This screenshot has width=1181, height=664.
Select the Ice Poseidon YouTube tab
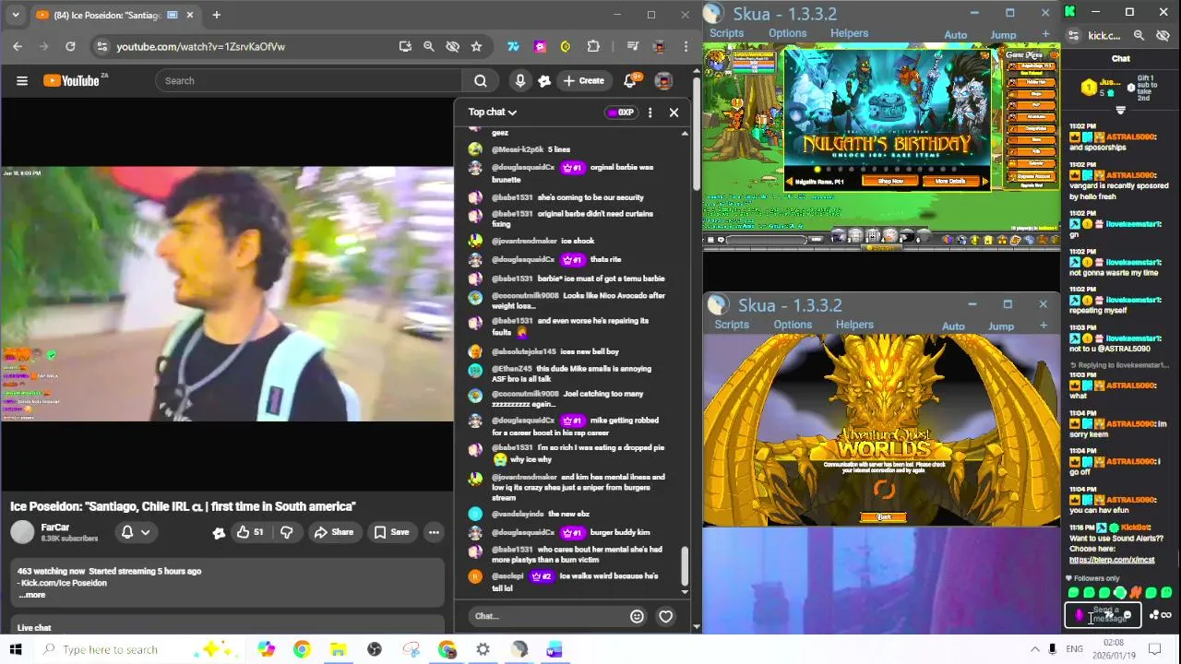[116, 15]
